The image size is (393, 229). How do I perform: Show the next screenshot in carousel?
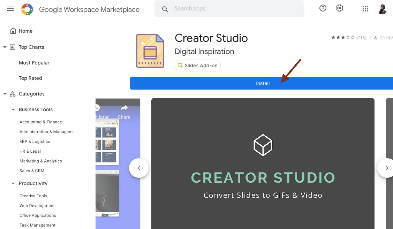click(387, 168)
